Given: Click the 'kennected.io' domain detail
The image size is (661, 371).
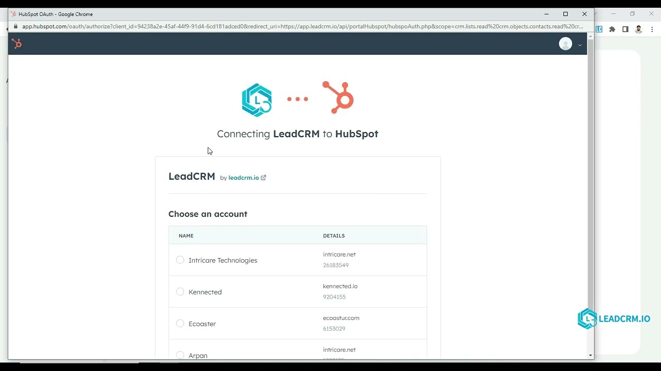Looking at the screenshot, I should click(x=340, y=286).
